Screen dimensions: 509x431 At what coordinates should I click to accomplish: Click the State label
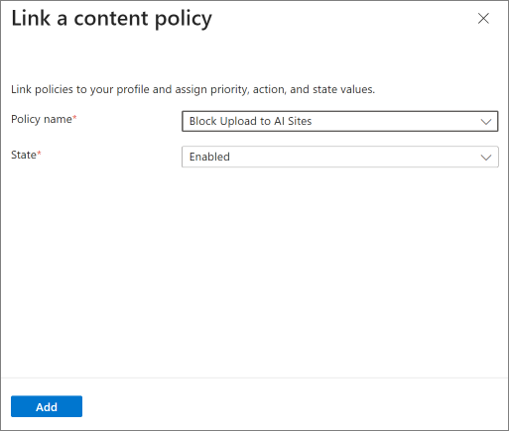pos(24,155)
